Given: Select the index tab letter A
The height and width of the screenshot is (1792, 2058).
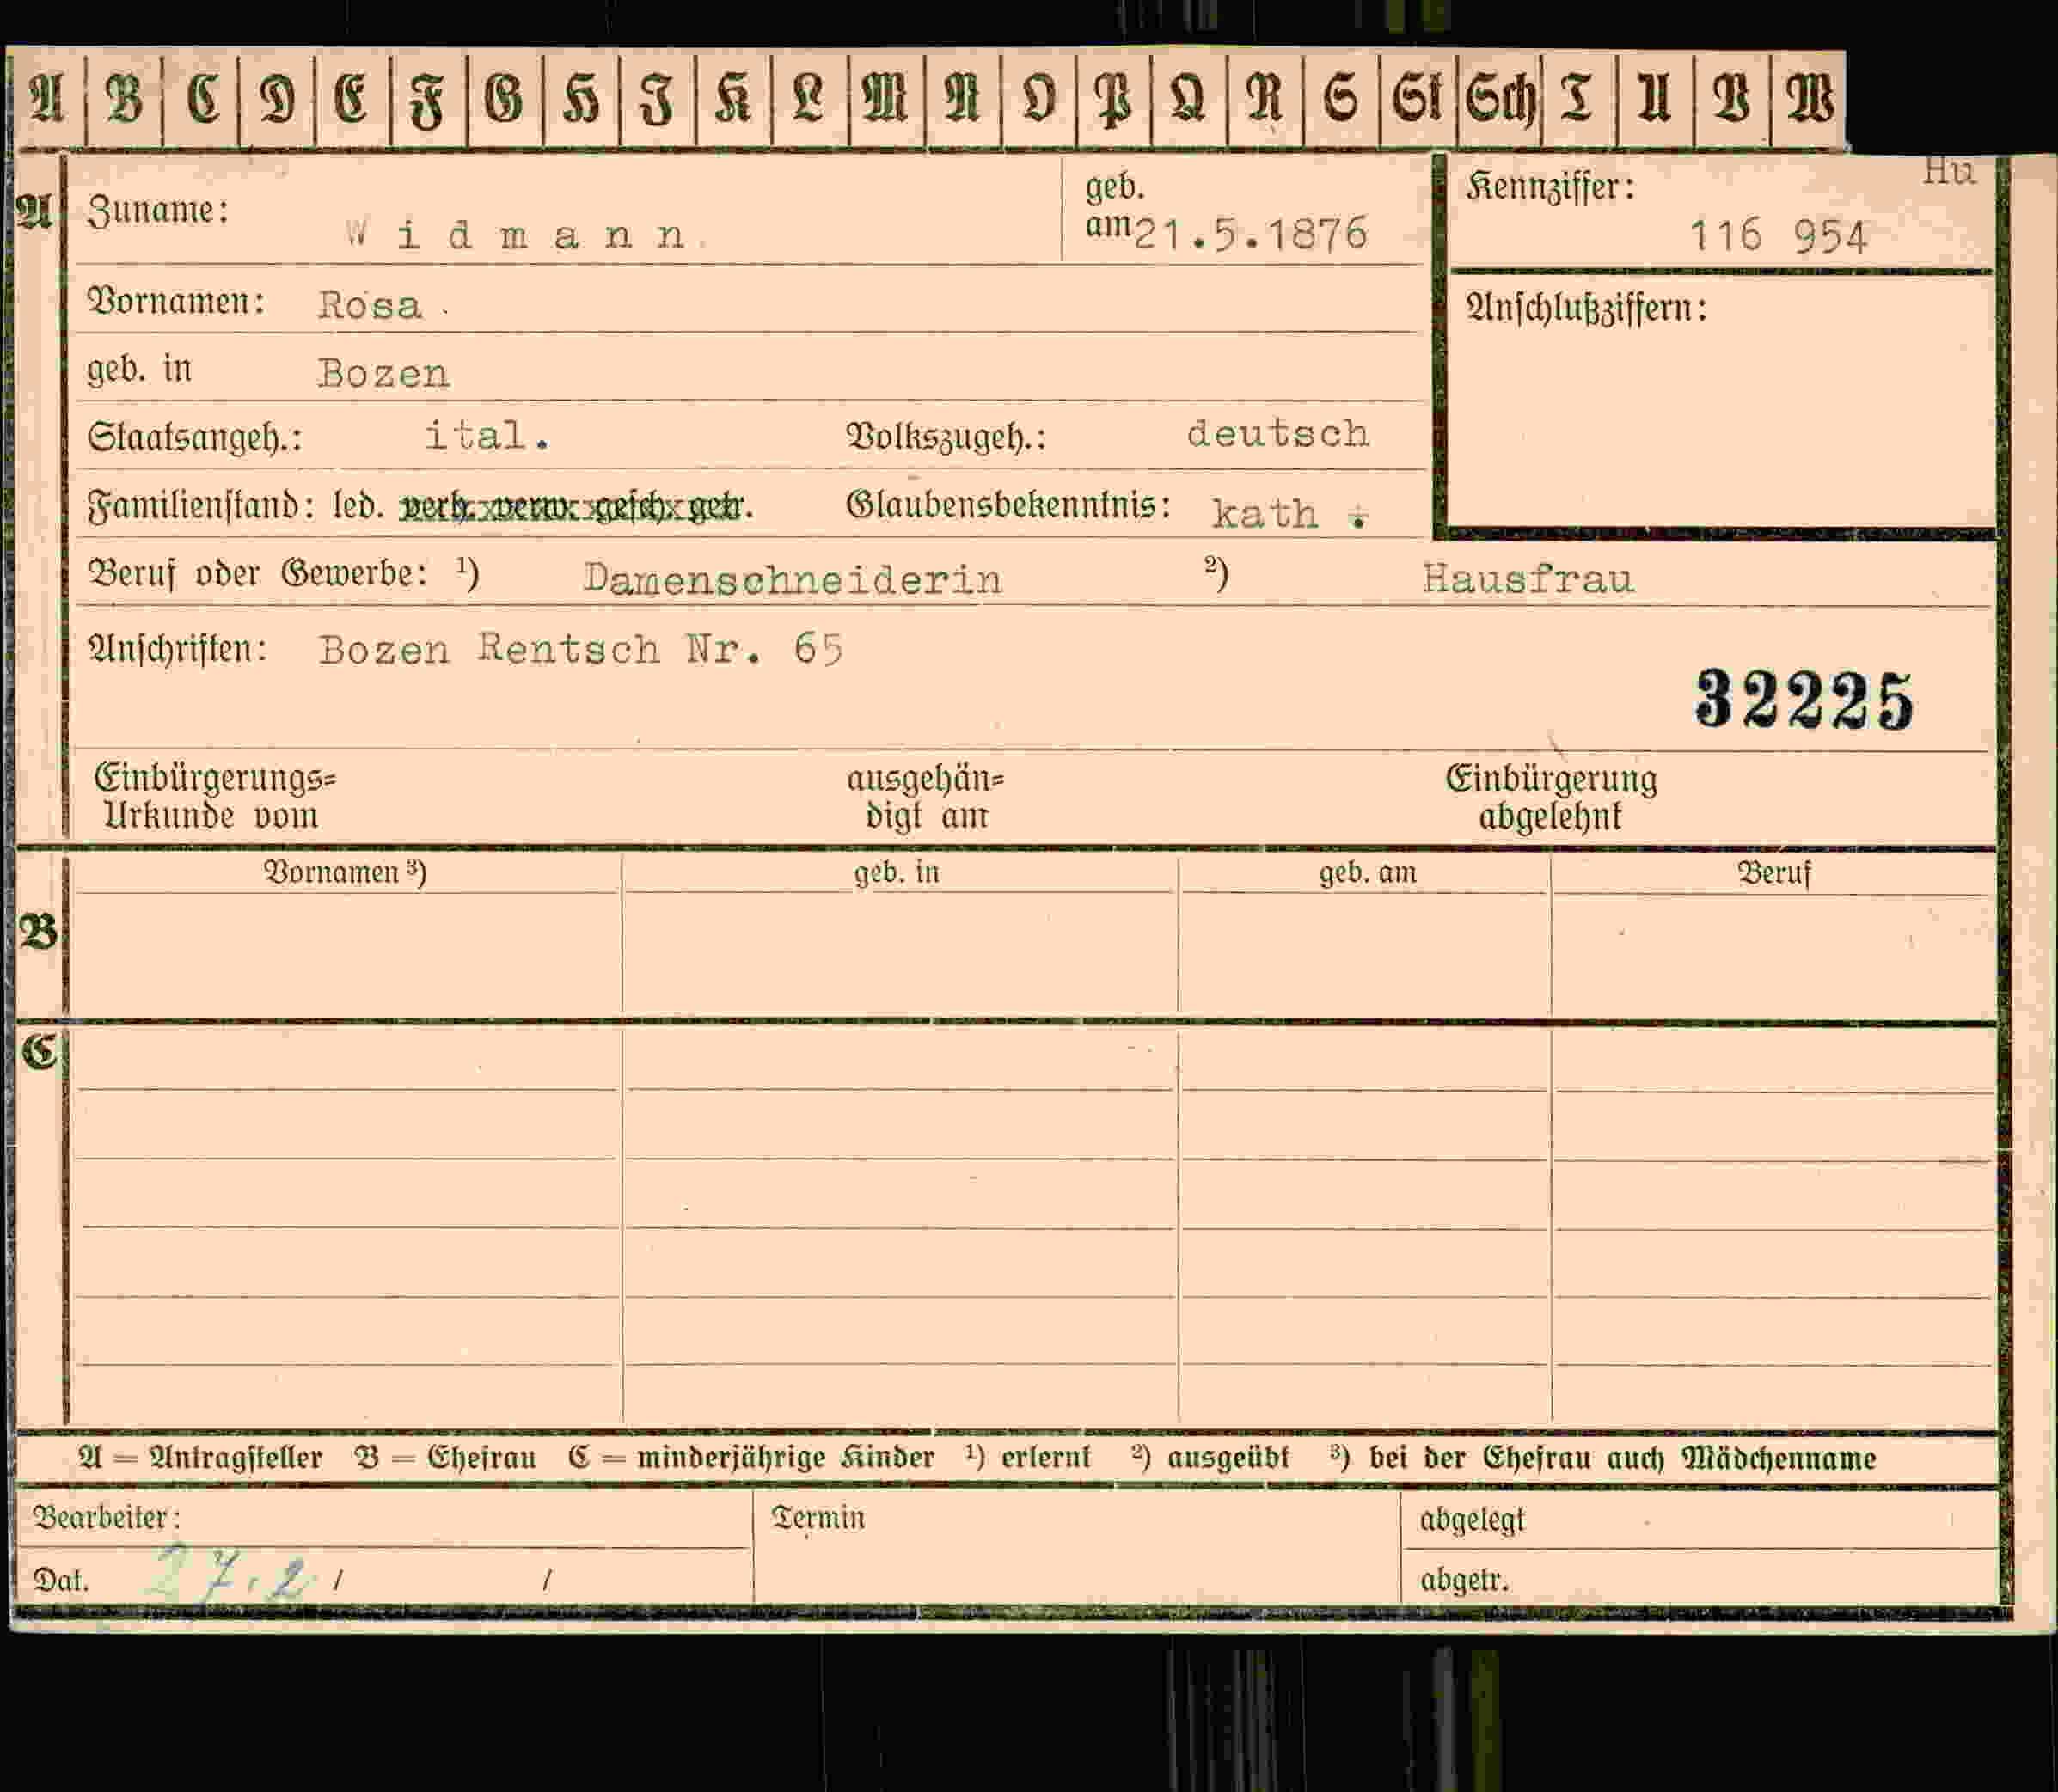Looking at the screenshot, I should coord(47,100).
